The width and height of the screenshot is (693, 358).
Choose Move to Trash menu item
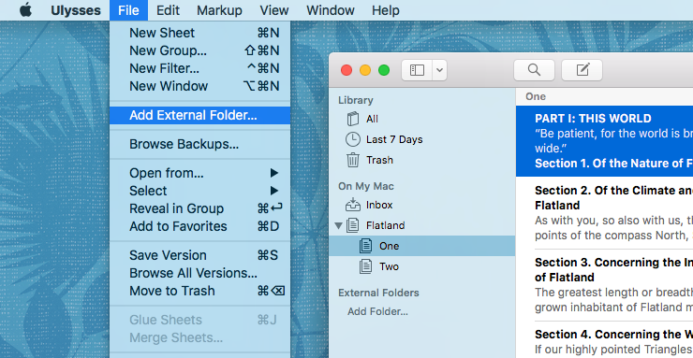coord(199,291)
